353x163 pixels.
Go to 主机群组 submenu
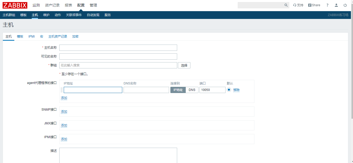[9, 15]
